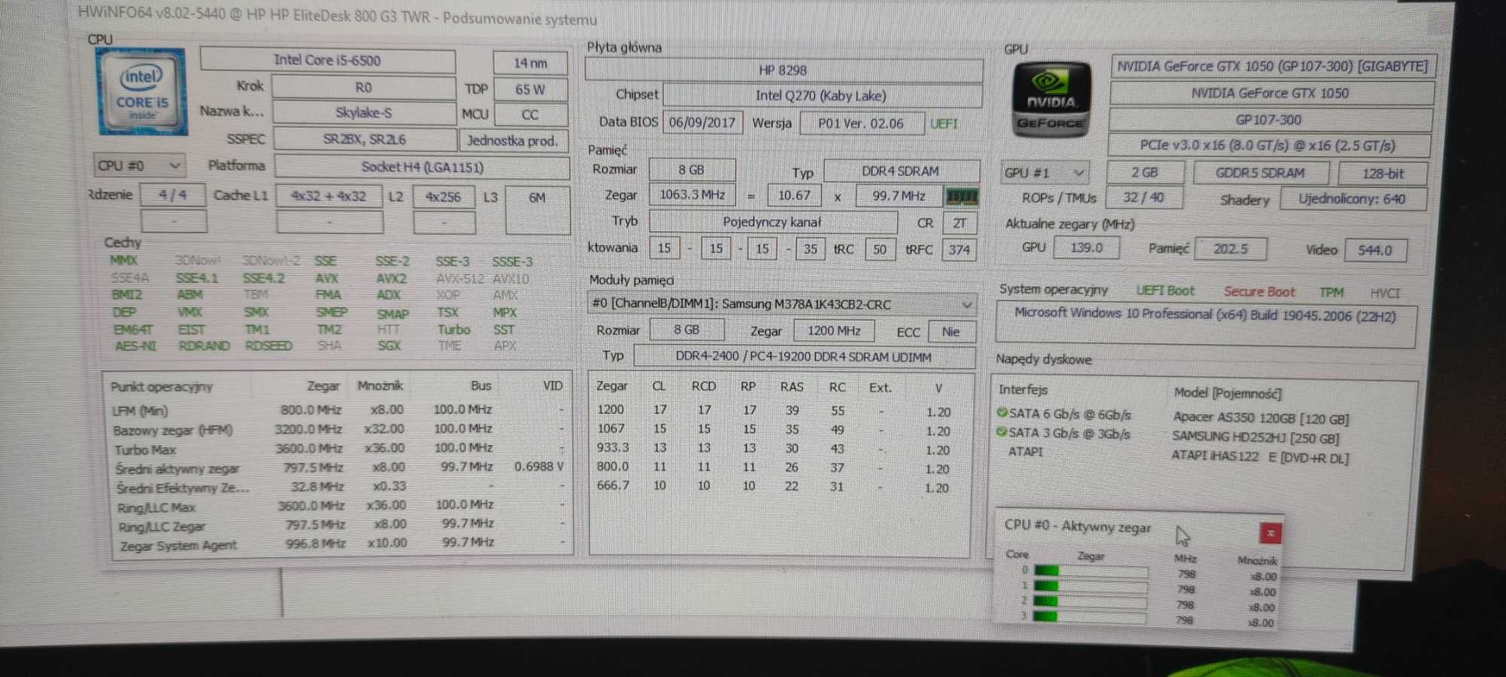Click the PCIe v3.0 x16 bus field
The height and width of the screenshot is (677, 1506).
pyautogui.click(x=1268, y=146)
